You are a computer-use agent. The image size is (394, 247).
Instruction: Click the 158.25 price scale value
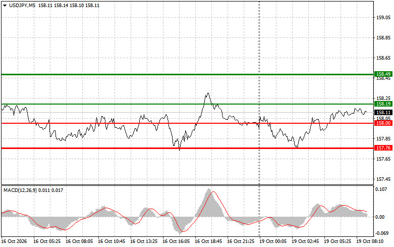click(x=383, y=98)
